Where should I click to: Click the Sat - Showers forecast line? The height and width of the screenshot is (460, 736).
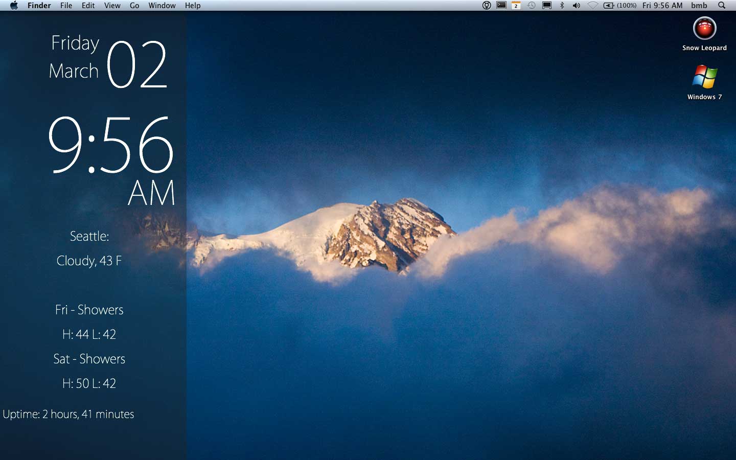pyautogui.click(x=89, y=359)
